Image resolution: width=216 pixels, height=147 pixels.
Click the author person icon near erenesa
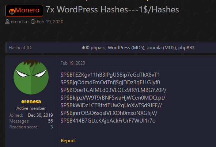pyautogui.click(x=7, y=22)
